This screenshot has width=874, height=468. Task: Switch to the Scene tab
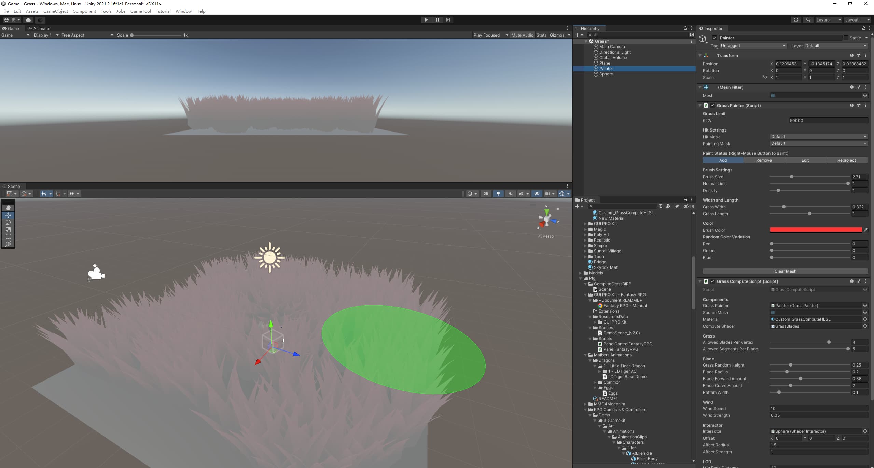coord(12,186)
